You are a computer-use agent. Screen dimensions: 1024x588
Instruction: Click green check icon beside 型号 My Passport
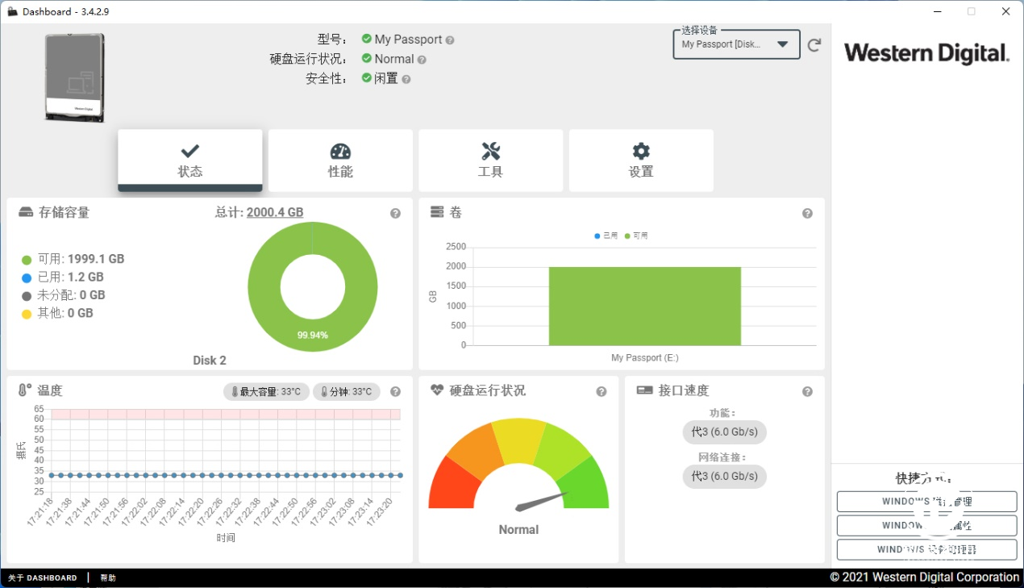pyautogui.click(x=367, y=39)
